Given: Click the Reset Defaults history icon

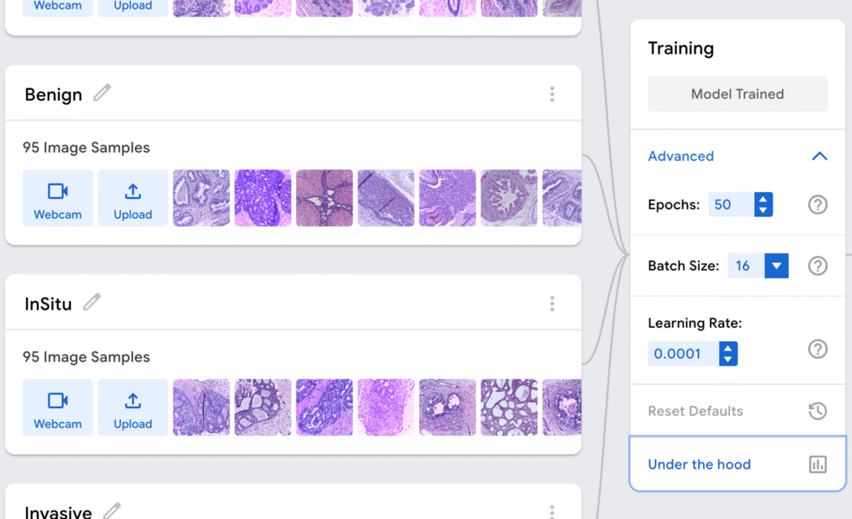Looking at the screenshot, I should point(817,411).
